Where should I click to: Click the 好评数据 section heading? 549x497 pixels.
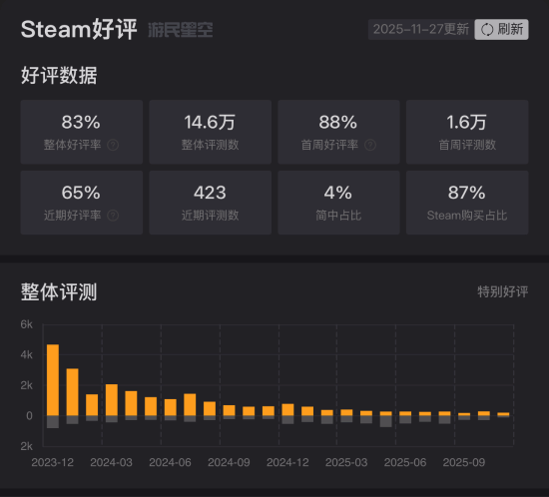[x=59, y=75]
